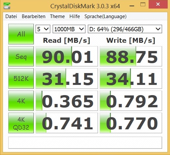Viewport: 170px width, 155px height.
Task: Click the Seq write result 88.75
Action: [x=131, y=56]
